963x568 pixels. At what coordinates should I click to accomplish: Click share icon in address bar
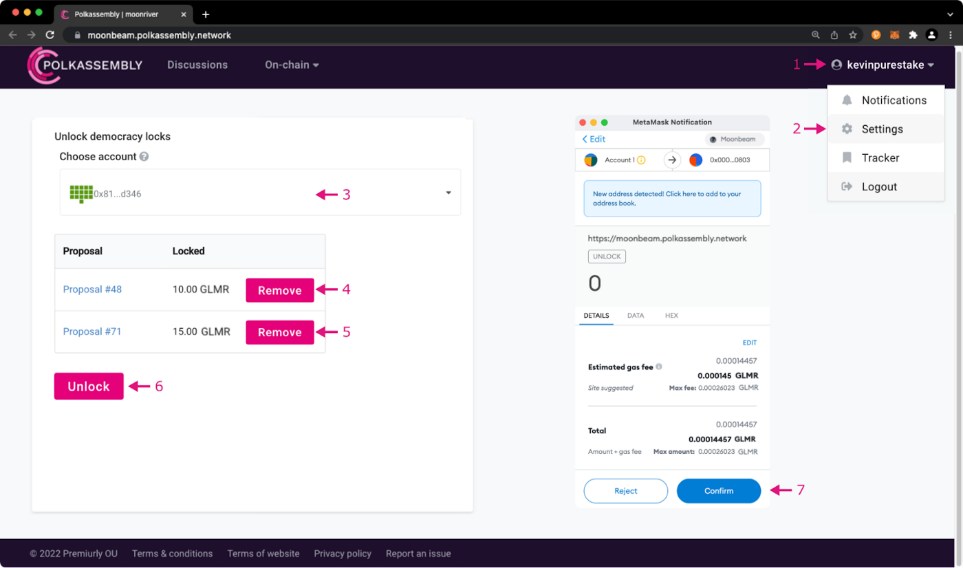834,34
